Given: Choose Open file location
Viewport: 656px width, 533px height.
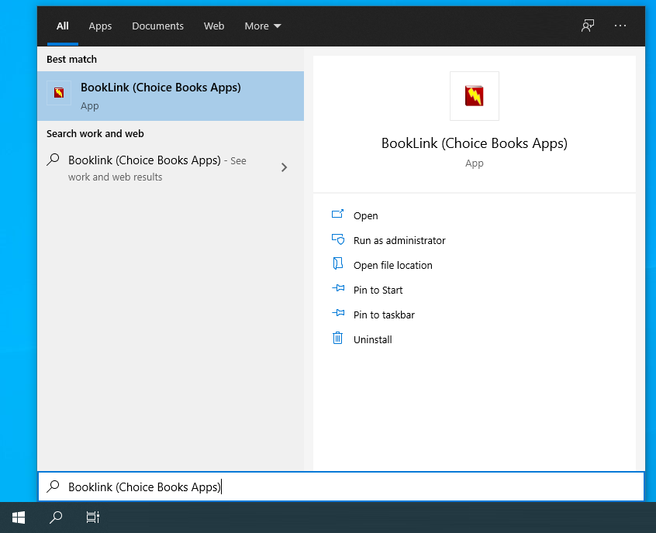Looking at the screenshot, I should coord(393,265).
